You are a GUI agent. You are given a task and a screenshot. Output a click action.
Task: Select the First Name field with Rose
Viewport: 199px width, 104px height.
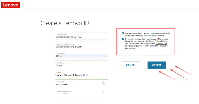tap(81, 55)
